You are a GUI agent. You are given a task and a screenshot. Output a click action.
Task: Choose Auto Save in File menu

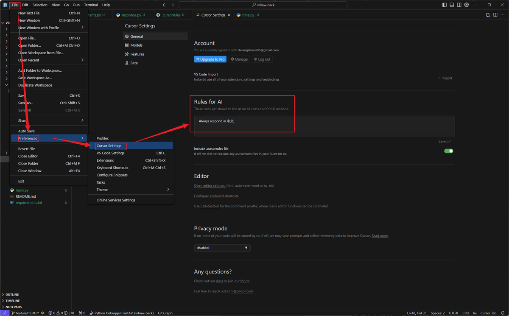49,131
